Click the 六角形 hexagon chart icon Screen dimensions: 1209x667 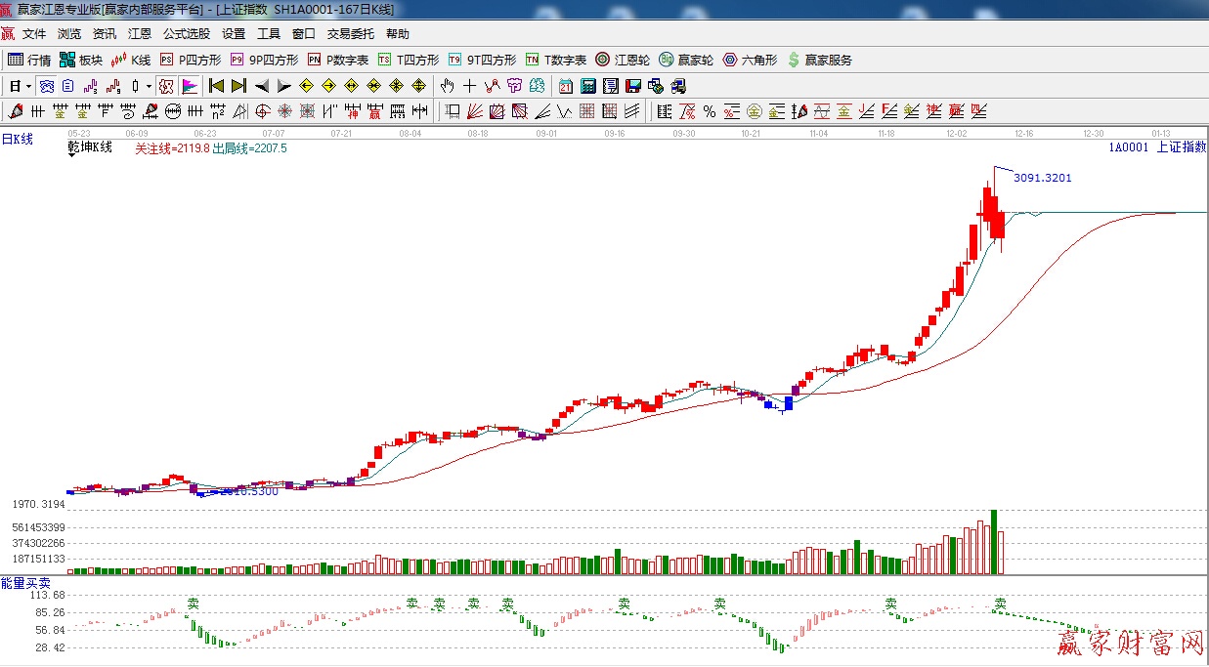pyautogui.click(x=750, y=60)
